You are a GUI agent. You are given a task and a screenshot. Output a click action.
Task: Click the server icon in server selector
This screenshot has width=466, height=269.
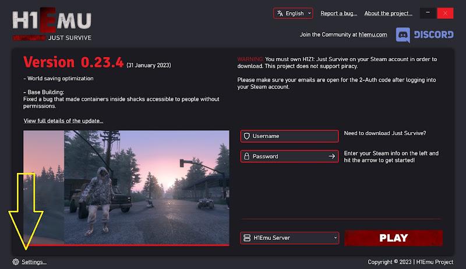247,238
